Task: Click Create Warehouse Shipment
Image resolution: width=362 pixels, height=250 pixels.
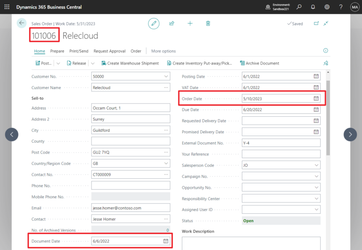Action: pyautogui.click(x=130, y=63)
